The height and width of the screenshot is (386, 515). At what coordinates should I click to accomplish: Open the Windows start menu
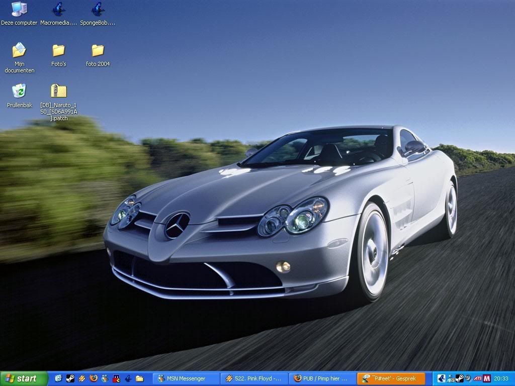tap(24, 379)
